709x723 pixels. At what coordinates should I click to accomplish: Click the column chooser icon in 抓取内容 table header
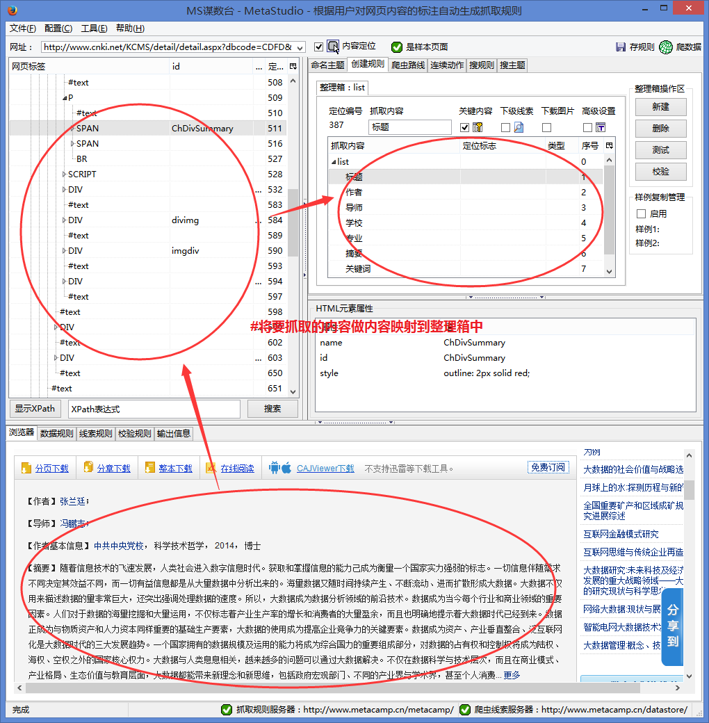coord(610,146)
